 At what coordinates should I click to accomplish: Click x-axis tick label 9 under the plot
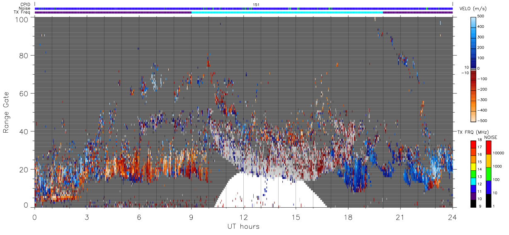click(x=191, y=217)
